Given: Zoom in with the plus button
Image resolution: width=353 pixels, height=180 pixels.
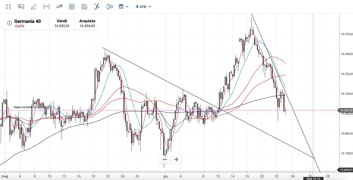Looking at the screenshot, I should click(x=176, y=159).
